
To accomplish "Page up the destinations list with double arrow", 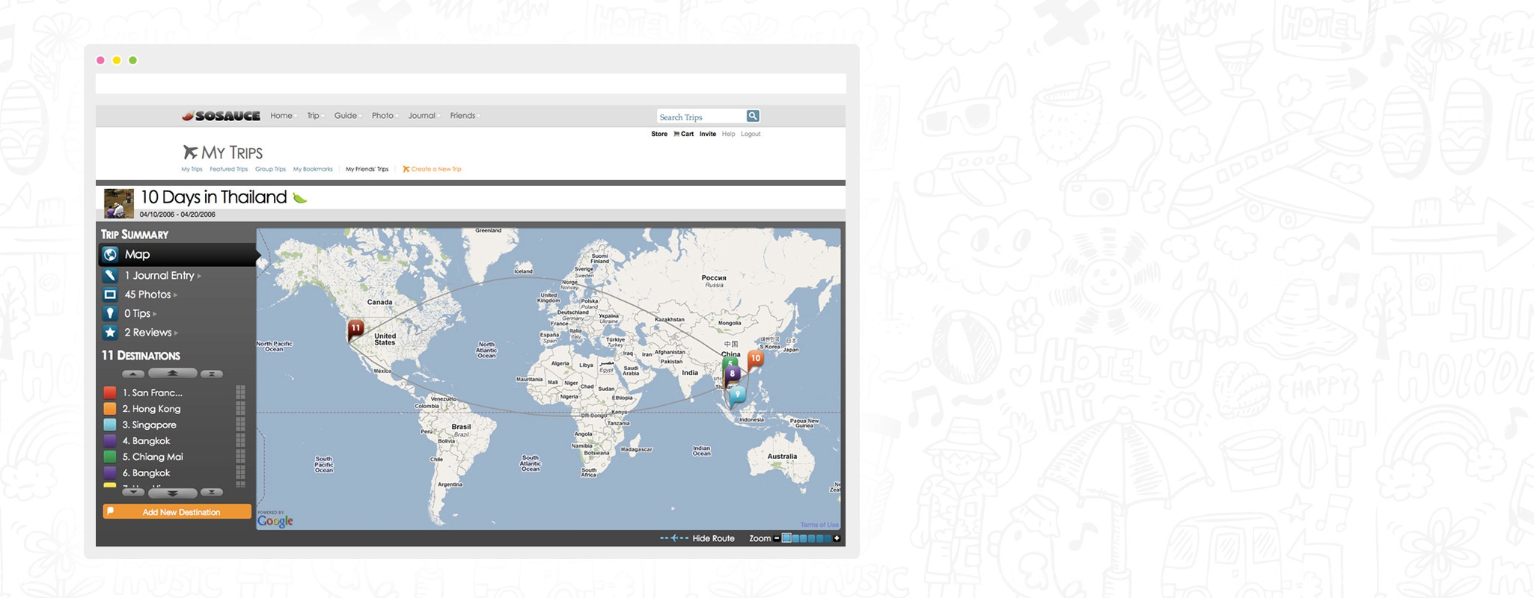I will (x=173, y=373).
